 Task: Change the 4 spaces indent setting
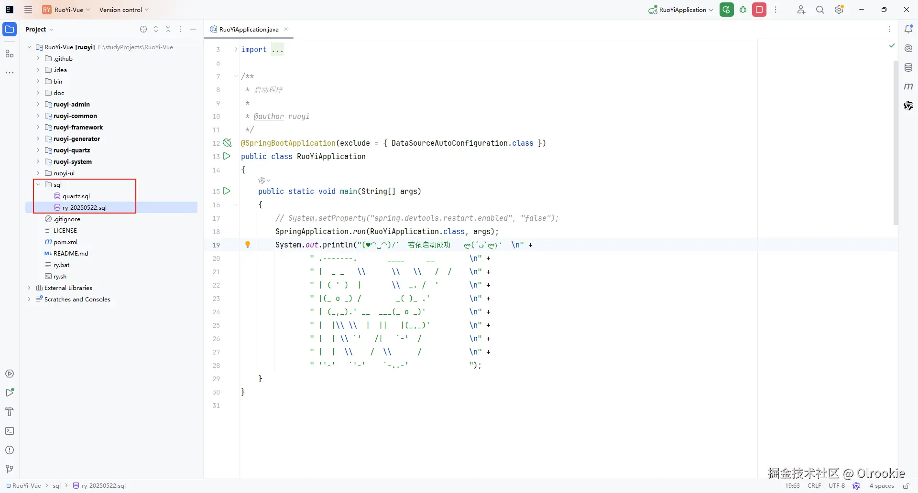point(882,485)
